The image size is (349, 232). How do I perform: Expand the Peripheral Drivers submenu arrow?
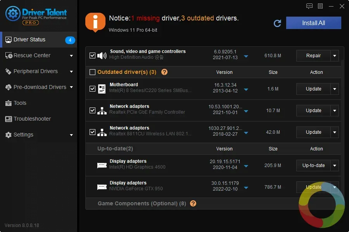point(71,72)
